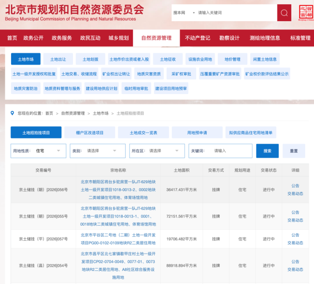This screenshot has height=284, width=314.
Task: Open 公告 for listing [2026]054号
Action: pos(295,261)
